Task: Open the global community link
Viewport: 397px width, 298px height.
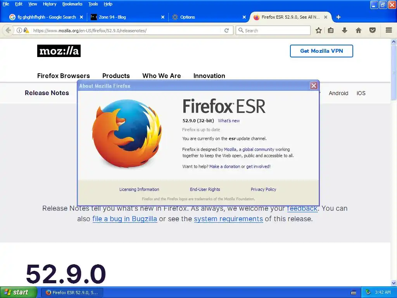Action: pos(258,149)
